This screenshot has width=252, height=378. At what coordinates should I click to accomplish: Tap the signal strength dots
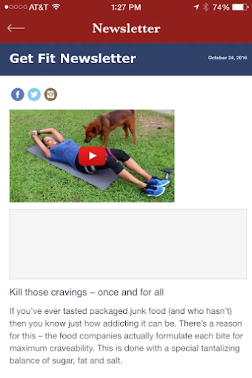coord(16,7)
